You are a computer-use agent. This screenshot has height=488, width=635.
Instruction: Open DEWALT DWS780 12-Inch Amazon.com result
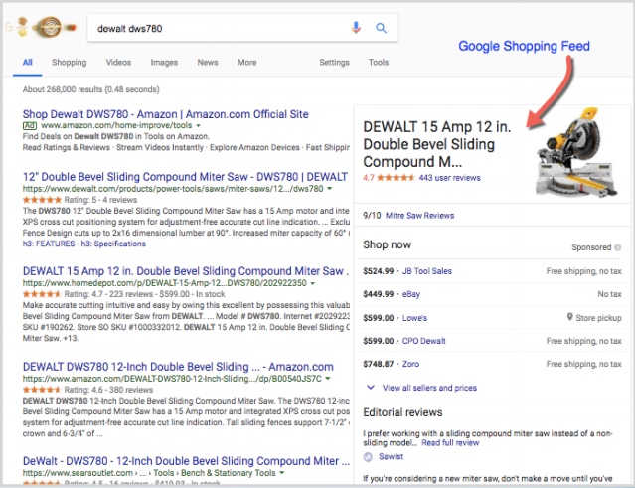(178, 367)
